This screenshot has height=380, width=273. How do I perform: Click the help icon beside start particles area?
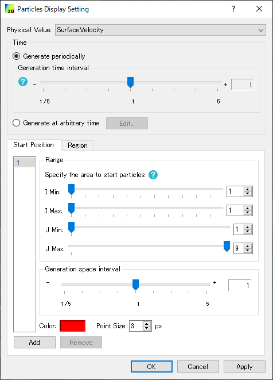(153, 175)
